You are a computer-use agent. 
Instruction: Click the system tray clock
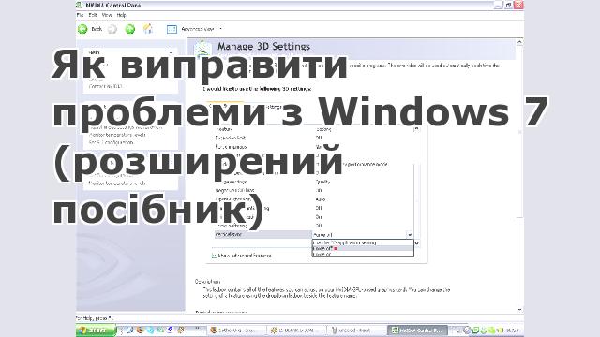[x=513, y=330]
